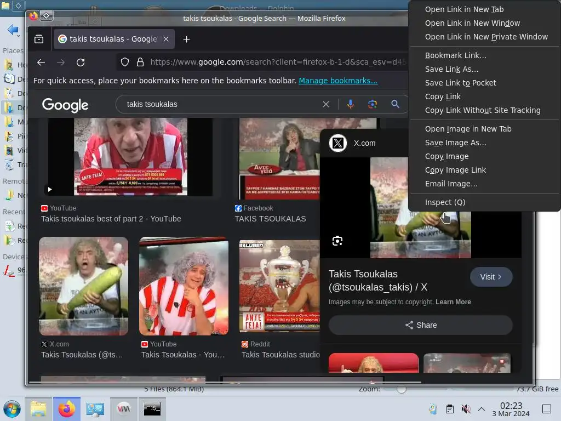The height and width of the screenshot is (421, 561).
Task: Select Inspect (Q) menu entry
Action: (x=484, y=202)
